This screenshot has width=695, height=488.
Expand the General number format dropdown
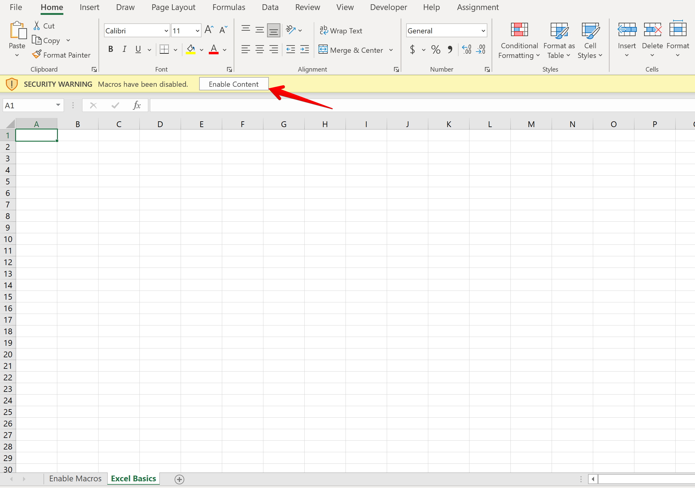pyautogui.click(x=483, y=31)
